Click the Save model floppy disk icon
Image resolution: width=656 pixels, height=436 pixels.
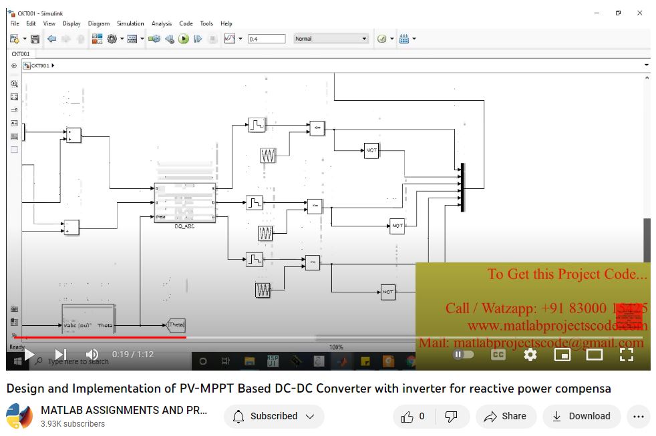tap(35, 39)
